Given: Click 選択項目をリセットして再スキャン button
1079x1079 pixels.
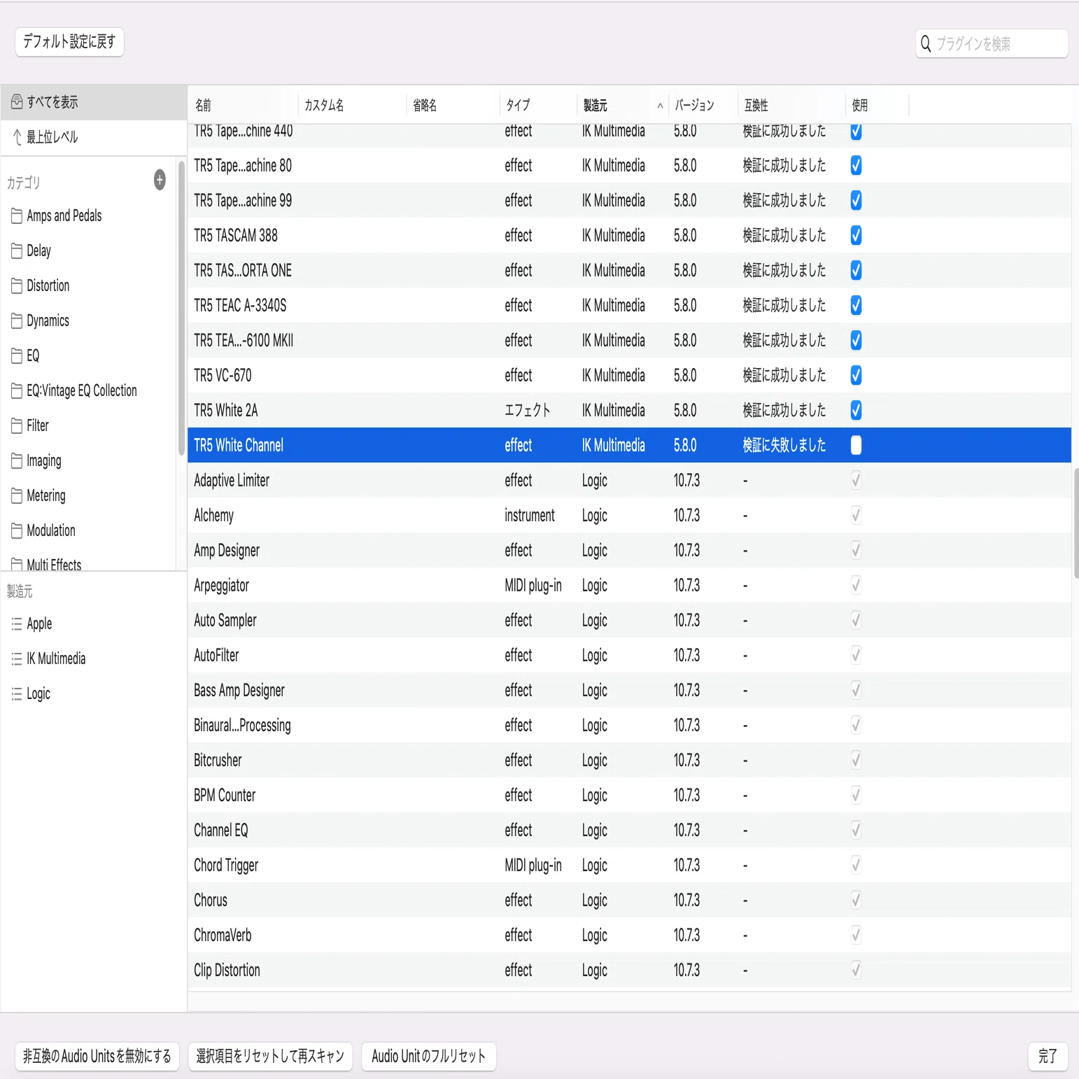Looking at the screenshot, I should pyautogui.click(x=270, y=1057).
